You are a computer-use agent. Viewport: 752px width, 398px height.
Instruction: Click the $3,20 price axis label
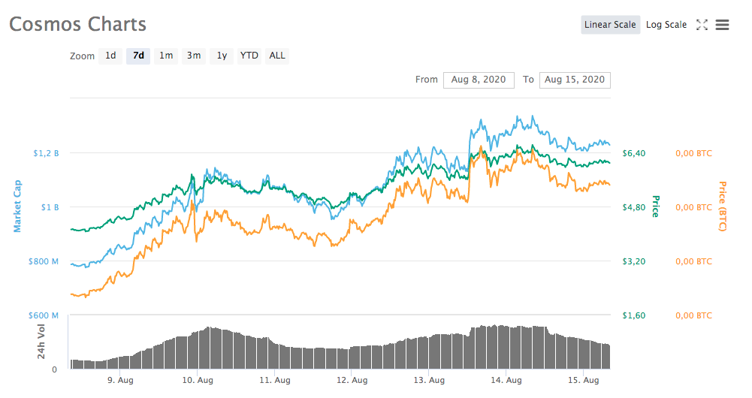click(634, 262)
